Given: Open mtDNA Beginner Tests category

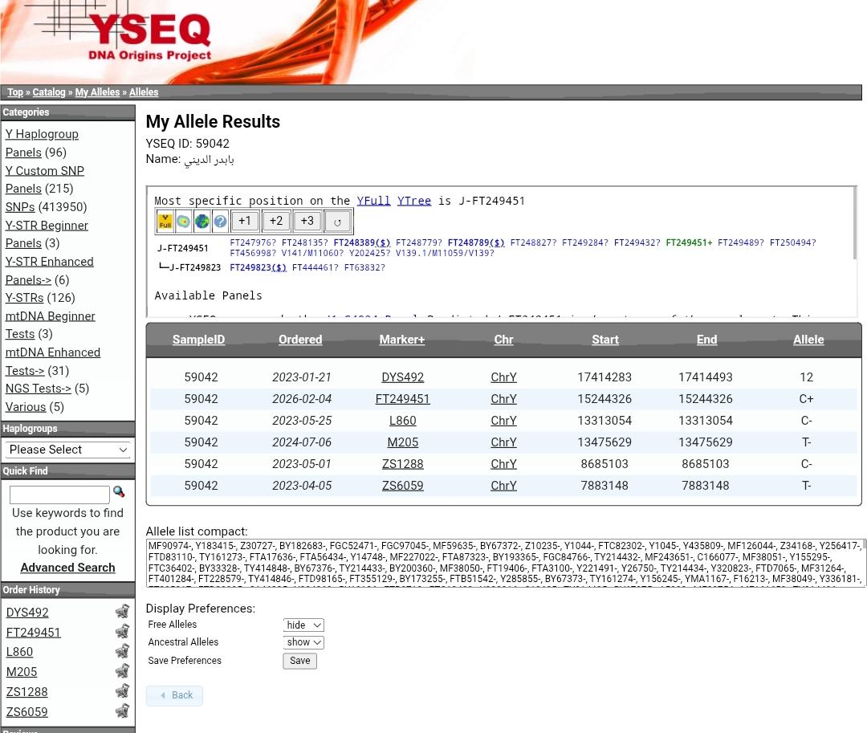Looking at the screenshot, I should (x=50, y=325).
